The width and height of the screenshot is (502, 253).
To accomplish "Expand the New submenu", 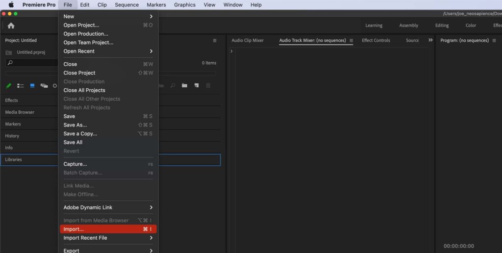I will tap(108, 16).
